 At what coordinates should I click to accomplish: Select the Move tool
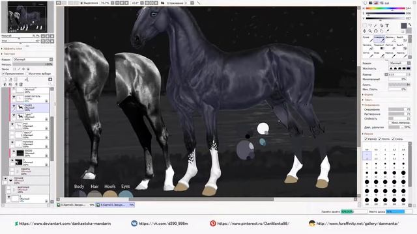pos(365,31)
